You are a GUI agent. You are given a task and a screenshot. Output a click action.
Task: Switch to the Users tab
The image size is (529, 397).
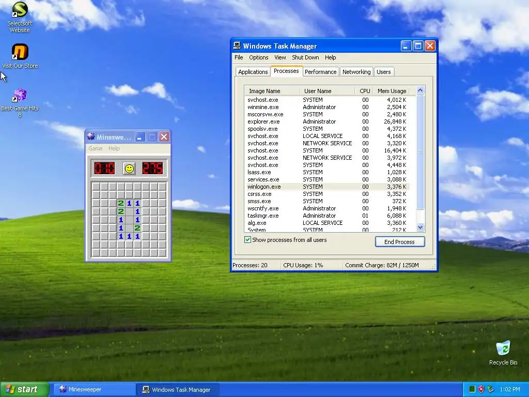384,71
